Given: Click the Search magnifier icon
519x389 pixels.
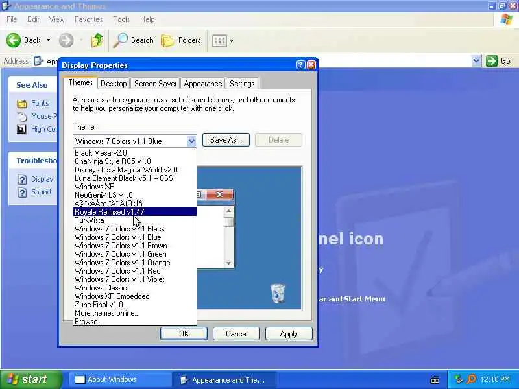Looking at the screenshot, I should (120, 40).
